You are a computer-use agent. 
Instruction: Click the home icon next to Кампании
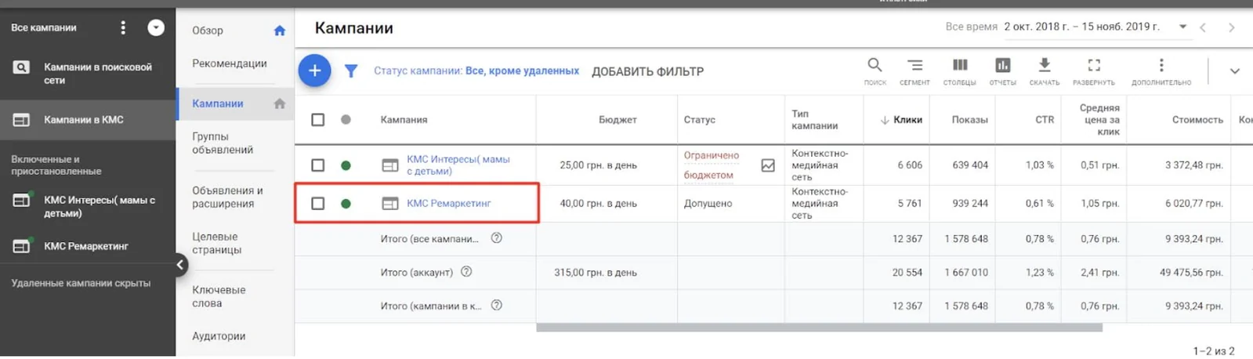click(x=280, y=103)
